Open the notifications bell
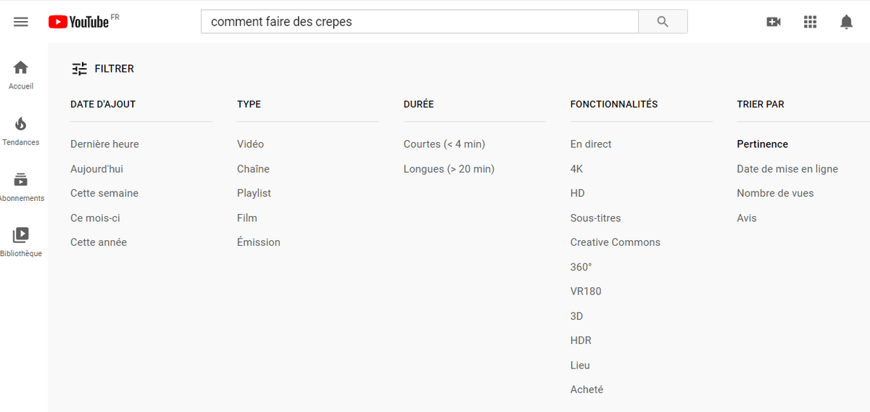The height and width of the screenshot is (412, 870). click(x=846, y=22)
